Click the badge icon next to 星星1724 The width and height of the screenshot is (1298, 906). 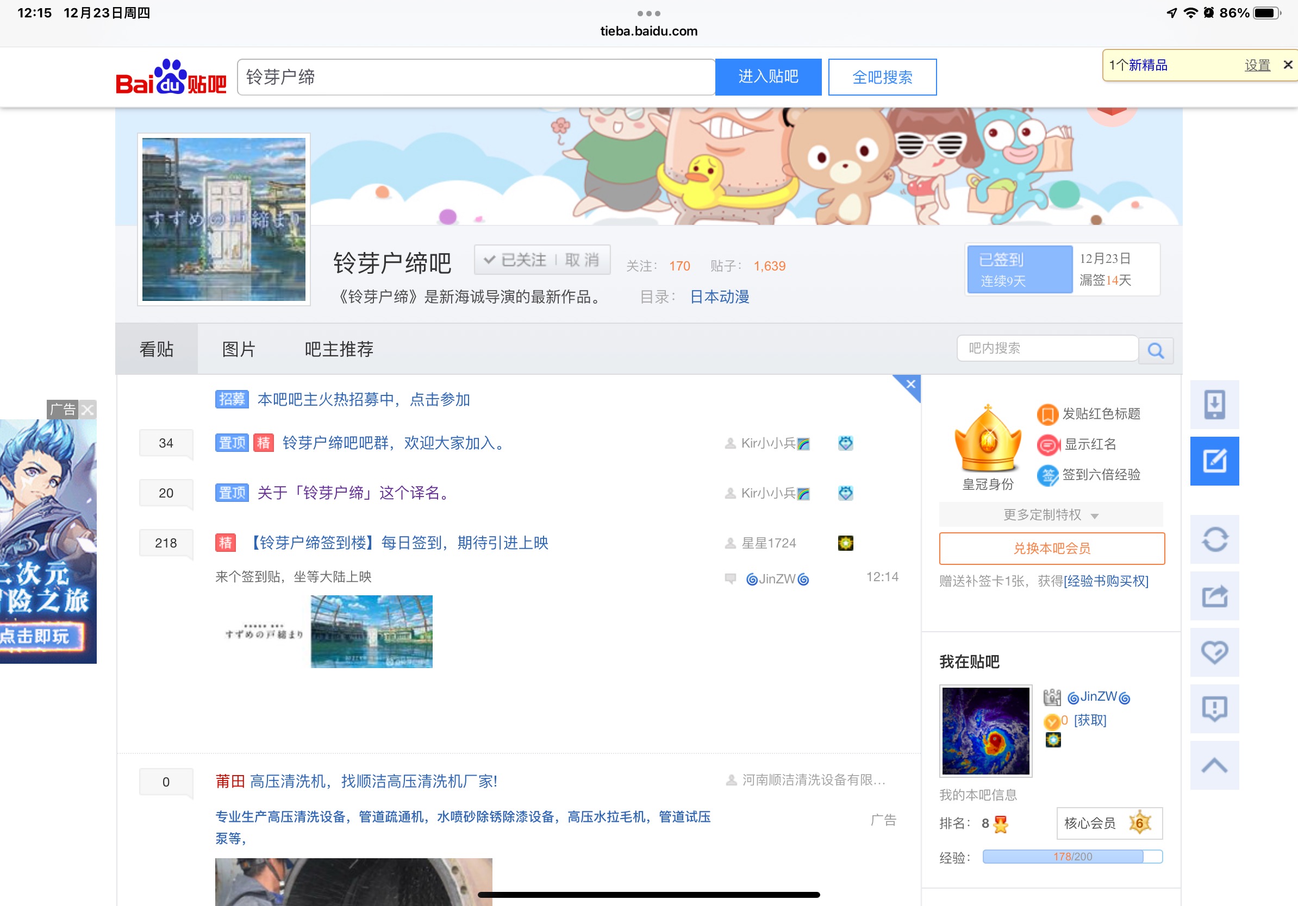845,543
